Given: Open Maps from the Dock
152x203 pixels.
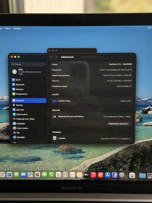Looking at the screenshot, I should click(30, 175).
